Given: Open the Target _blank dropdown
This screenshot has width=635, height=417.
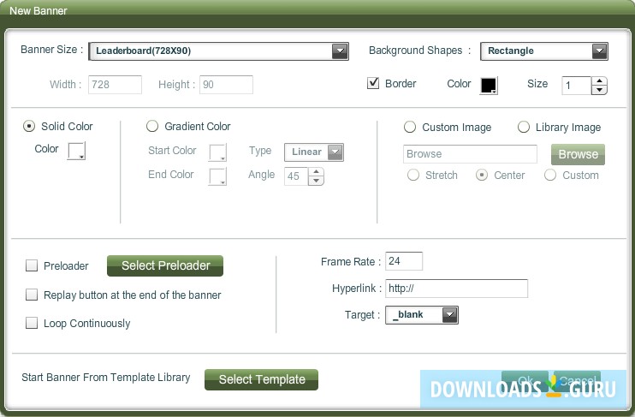Looking at the screenshot, I should (x=422, y=315).
